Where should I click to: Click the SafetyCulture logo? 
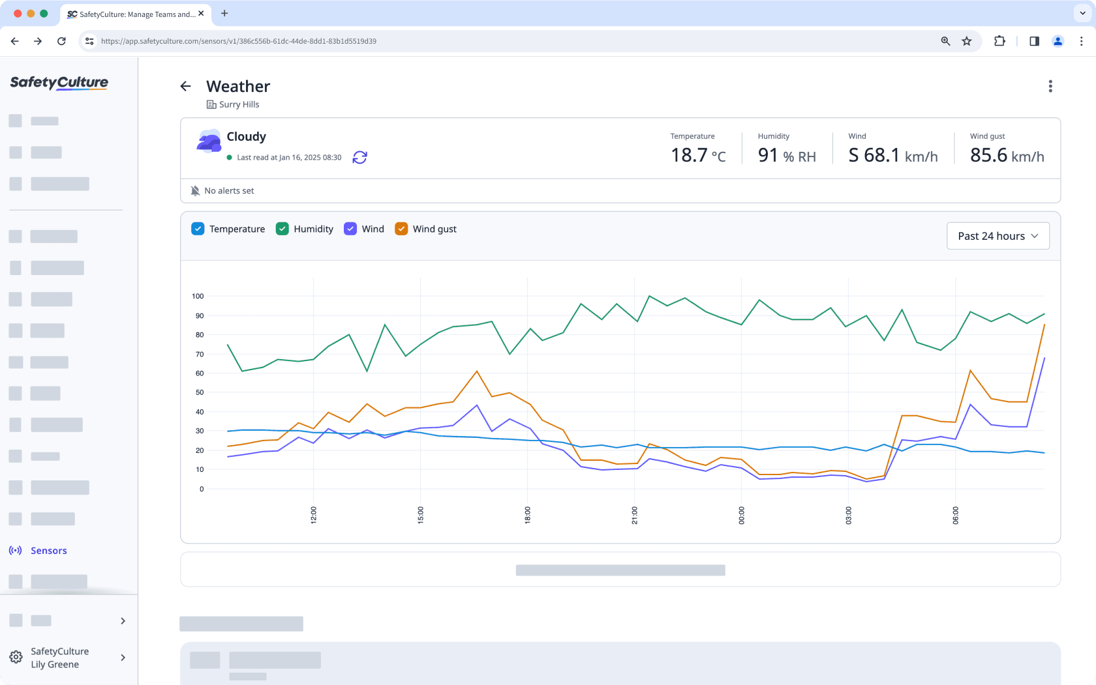click(x=59, y=83)
